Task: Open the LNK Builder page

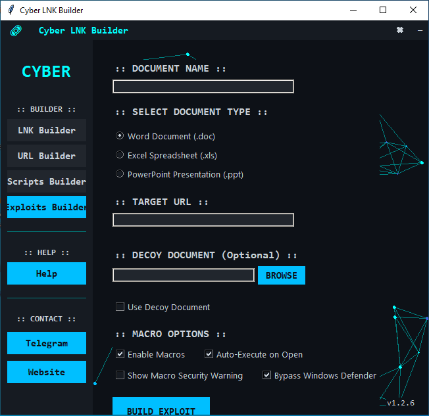Action: pyautogui.click(x=47, y=130)
